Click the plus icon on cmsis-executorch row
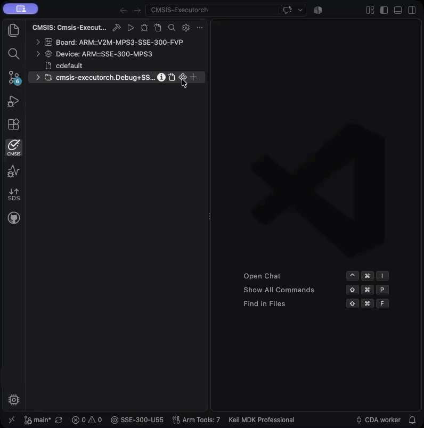The height and width of the screenshot is (428, 424). coord(193,77)
